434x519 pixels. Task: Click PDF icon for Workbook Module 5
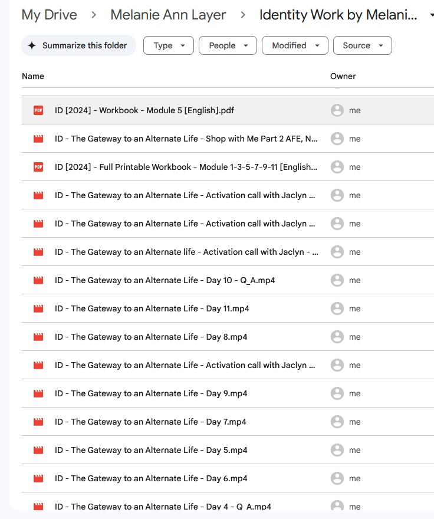tap(38, 110)
